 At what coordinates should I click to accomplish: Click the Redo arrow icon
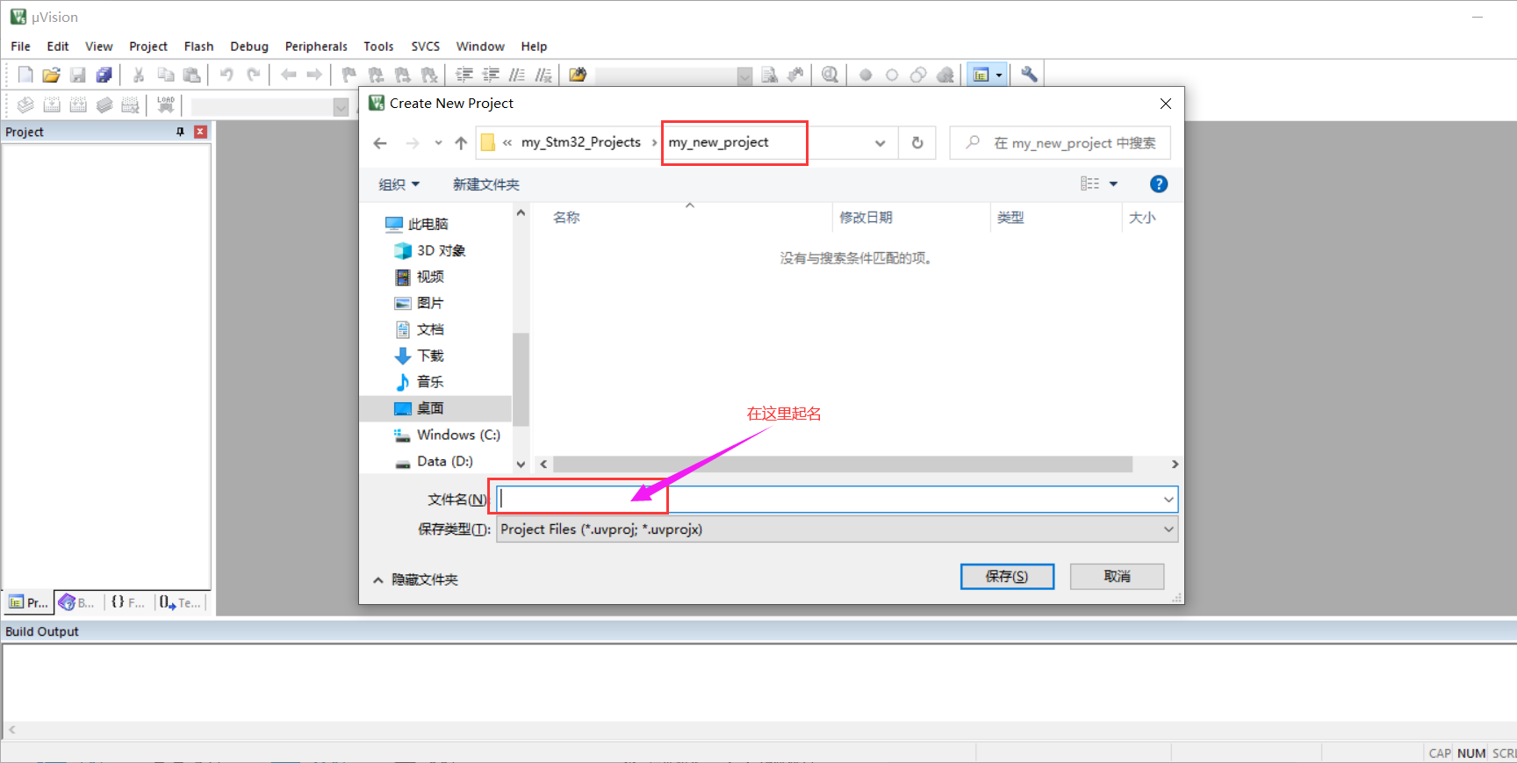(x=253, y=75)
